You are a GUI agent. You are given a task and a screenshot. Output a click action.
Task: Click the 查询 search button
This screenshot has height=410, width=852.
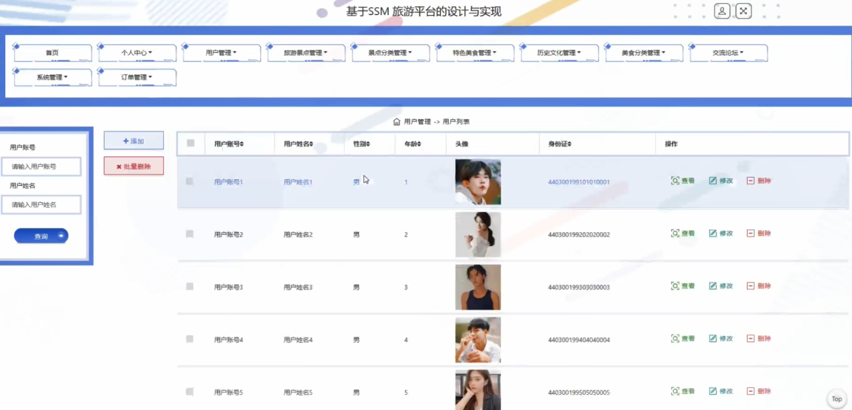[41, 236]
